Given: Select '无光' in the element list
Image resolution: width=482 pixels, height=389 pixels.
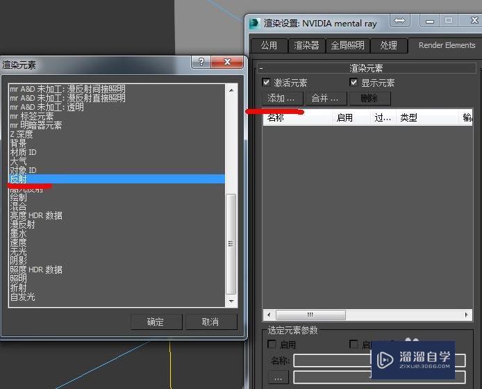Looking at the screenshot, I should 117,251.
